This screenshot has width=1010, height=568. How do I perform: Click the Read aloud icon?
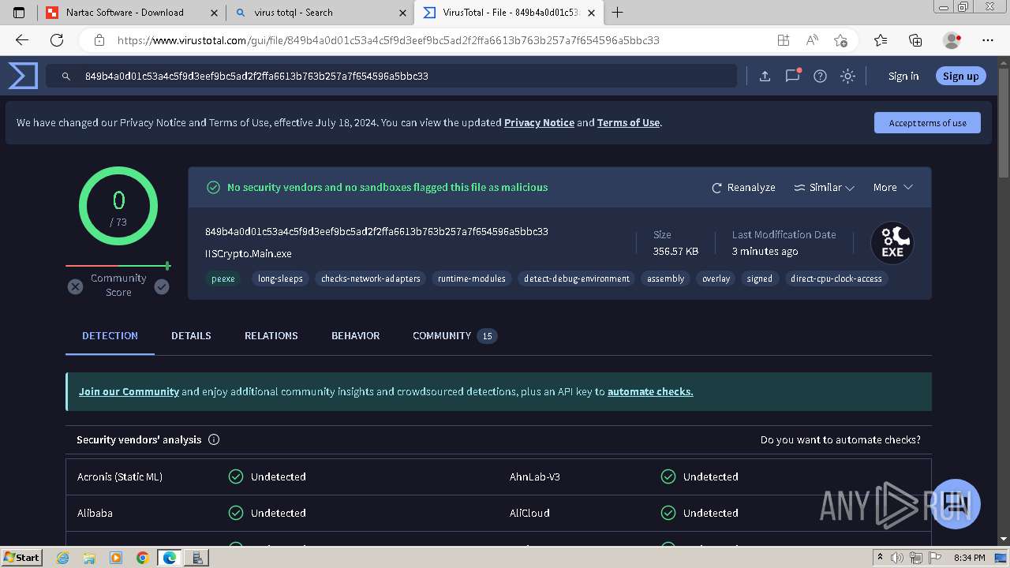pyautogui.click(x=812, y=40)
